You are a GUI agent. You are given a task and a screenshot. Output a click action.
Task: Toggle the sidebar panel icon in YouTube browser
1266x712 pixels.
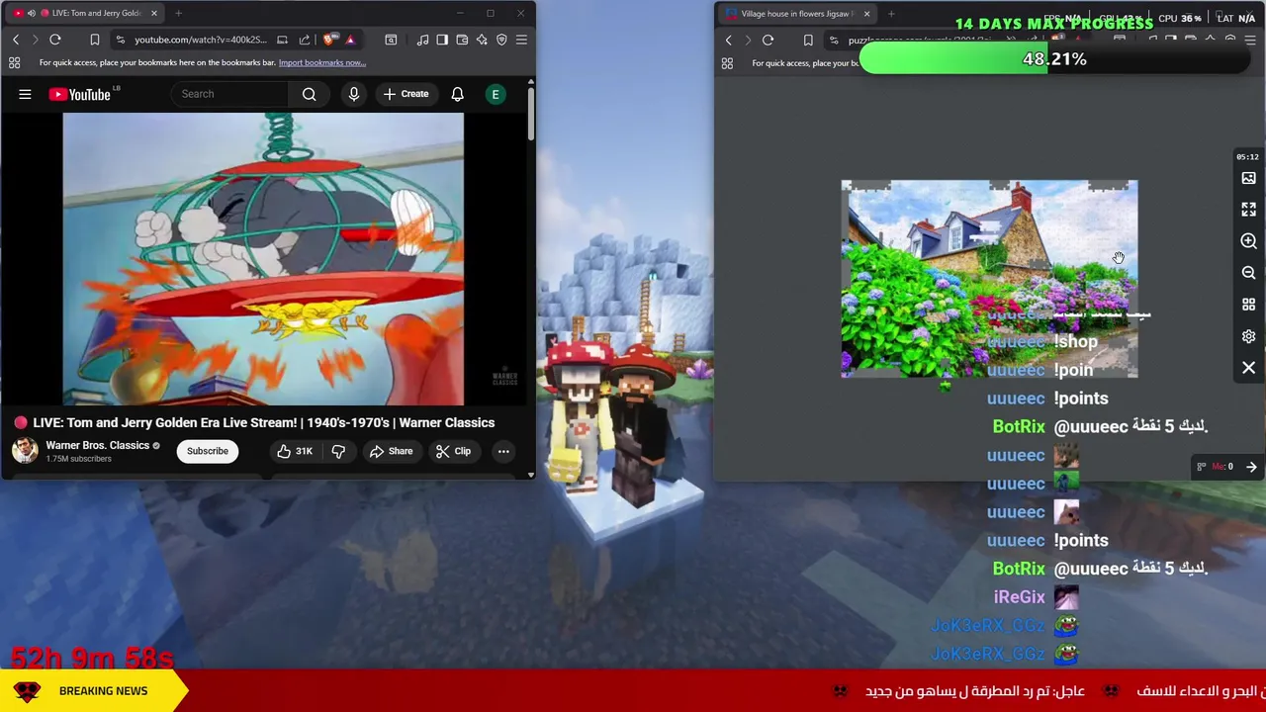point(442,40)
